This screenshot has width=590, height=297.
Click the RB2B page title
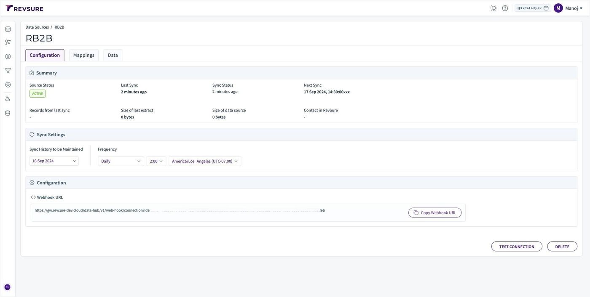[39, 38]
